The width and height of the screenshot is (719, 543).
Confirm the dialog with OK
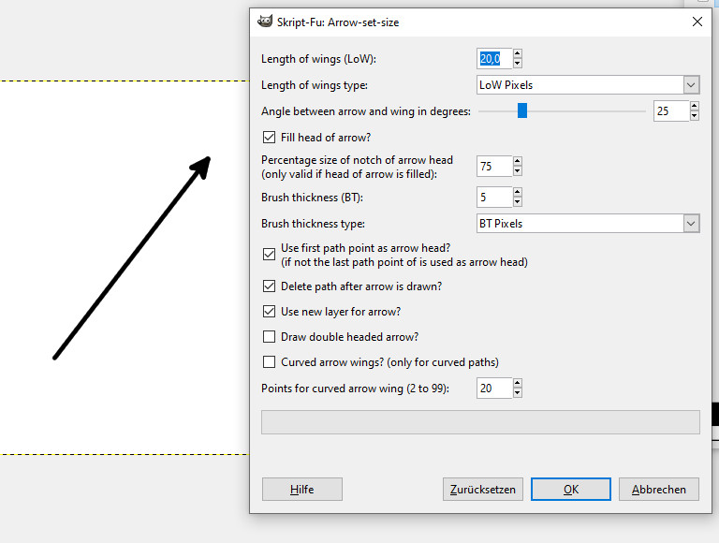pos(571,490)
